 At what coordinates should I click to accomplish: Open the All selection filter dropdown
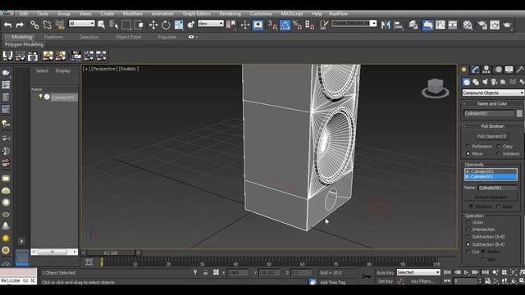coord(81,23)
